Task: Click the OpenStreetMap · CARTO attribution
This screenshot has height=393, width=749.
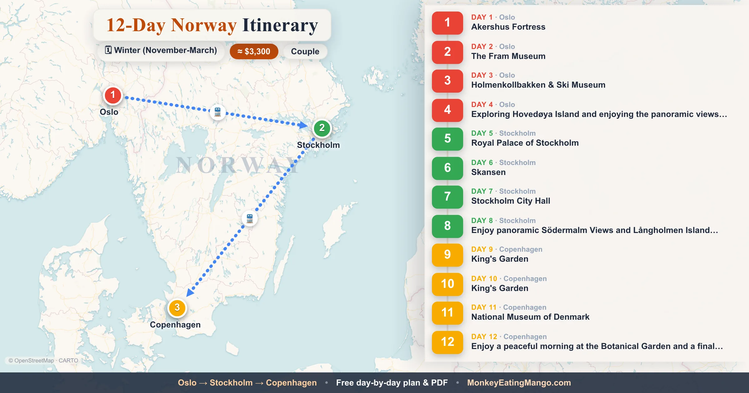Action: [x=43, y=361]
